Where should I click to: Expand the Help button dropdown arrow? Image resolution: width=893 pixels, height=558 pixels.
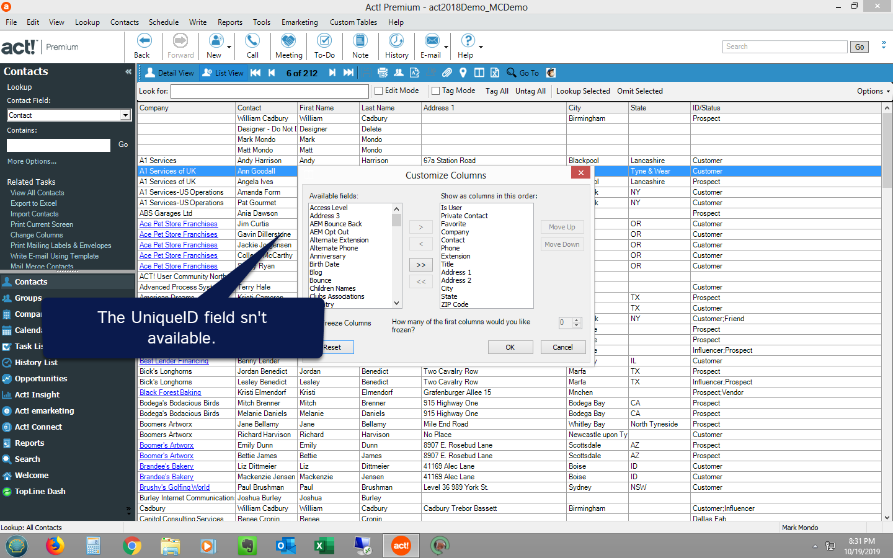(x=481, y=46)
